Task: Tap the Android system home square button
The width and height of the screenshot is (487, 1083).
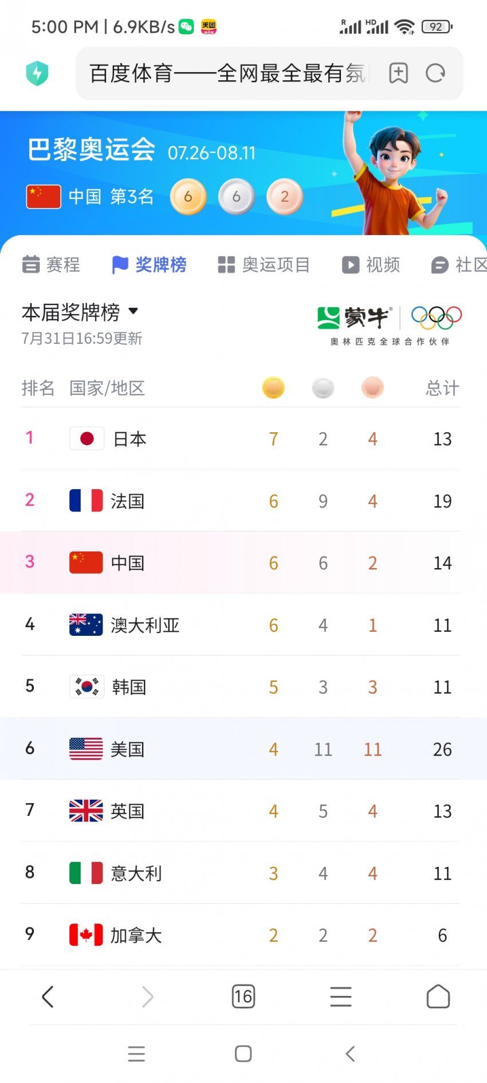Action: (x=243, y=1053)
